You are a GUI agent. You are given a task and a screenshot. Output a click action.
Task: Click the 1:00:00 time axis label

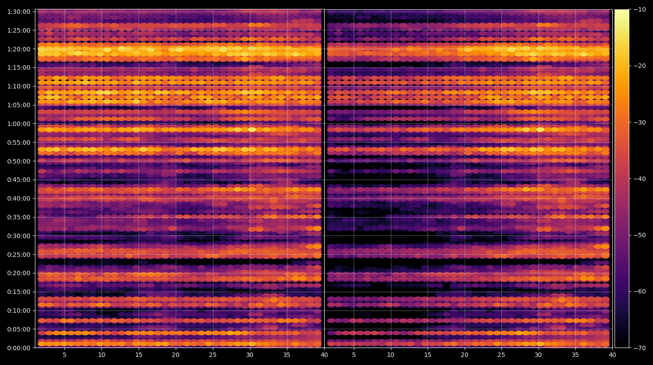click(19, 124)
